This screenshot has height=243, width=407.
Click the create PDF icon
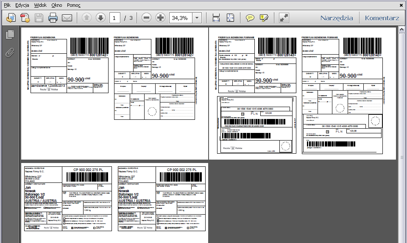tap(25, 18)
